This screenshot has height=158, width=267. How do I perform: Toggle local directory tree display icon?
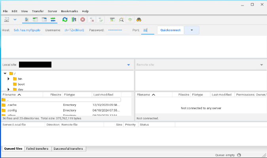(35, 20)
